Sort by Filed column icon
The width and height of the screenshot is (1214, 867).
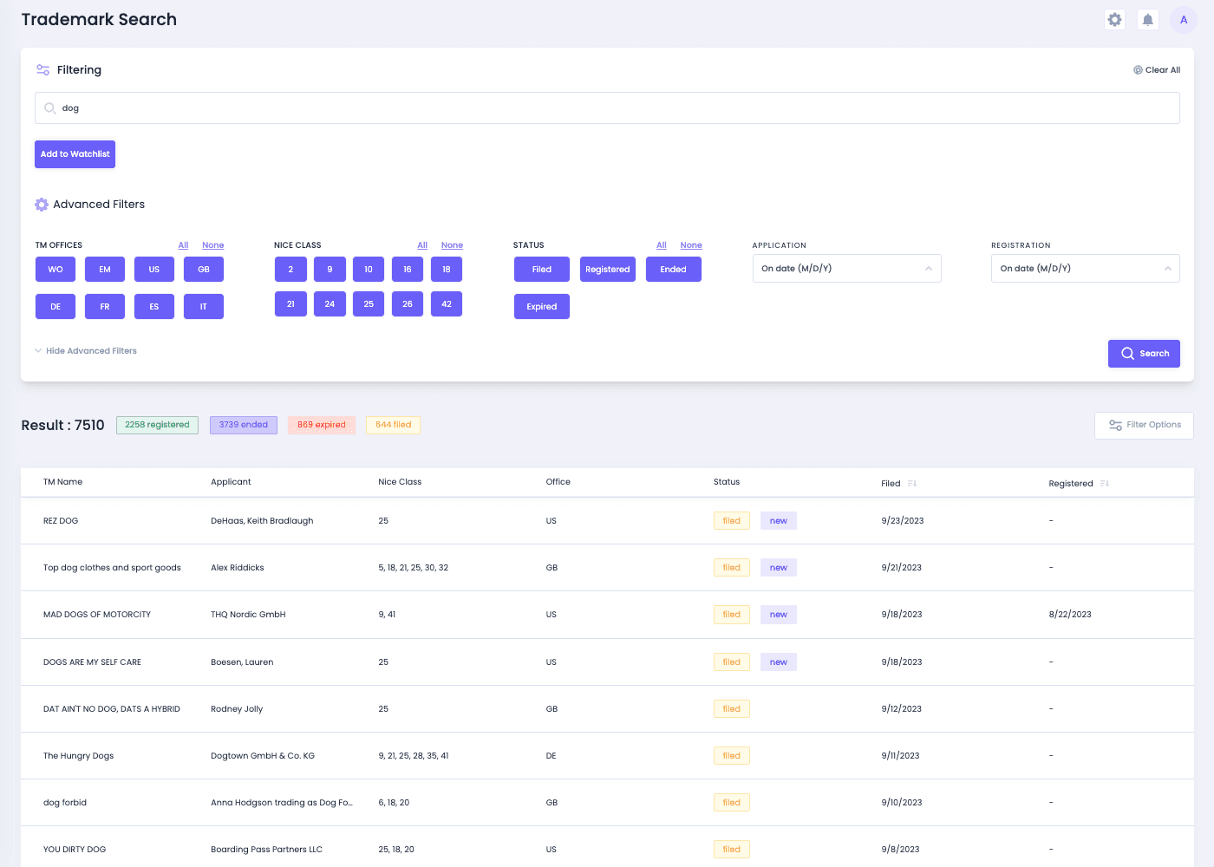pyautogui.click(x=911, y=483)
